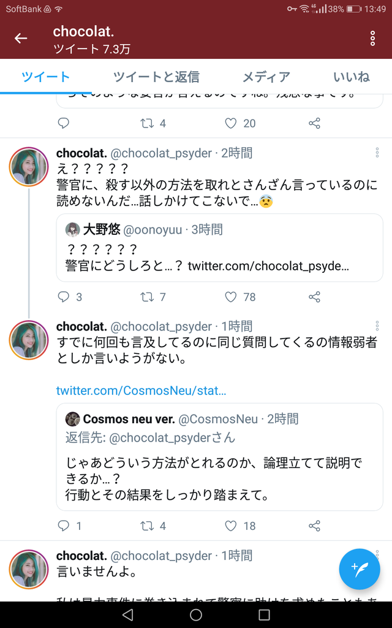Open the twitter.com/CosmosNeu/stat… link
392x628 pixels.
tap(141, 391)
